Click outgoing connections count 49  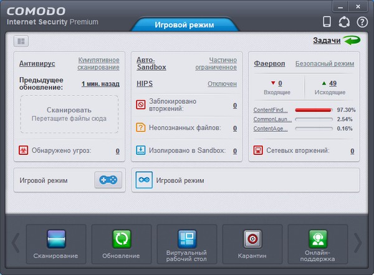[x=333, y=83]
